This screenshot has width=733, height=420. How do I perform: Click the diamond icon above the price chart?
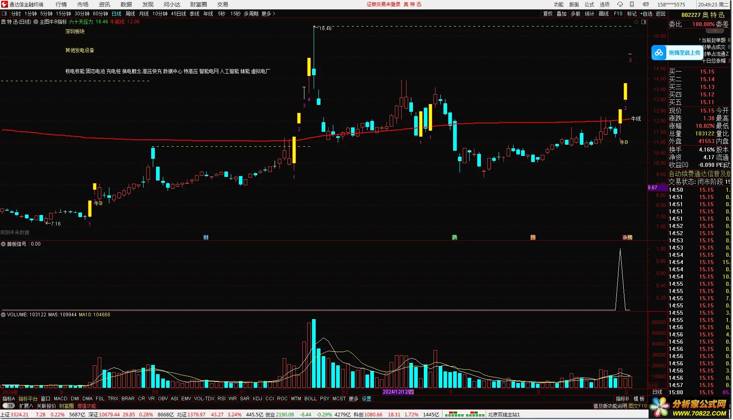[636, 22]
